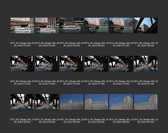The image size is (168, 133).
Task: Pick the boat photo thumbnail SL8Y2165.CR2
Action: [x=72, y=25]
